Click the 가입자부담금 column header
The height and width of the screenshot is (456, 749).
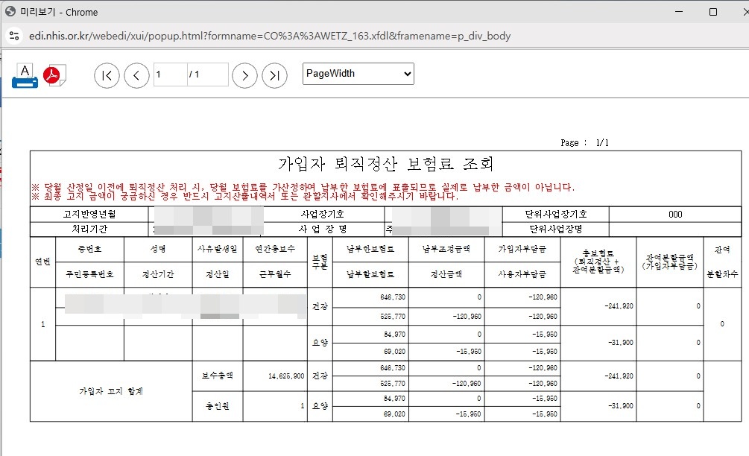coord(522,249)
